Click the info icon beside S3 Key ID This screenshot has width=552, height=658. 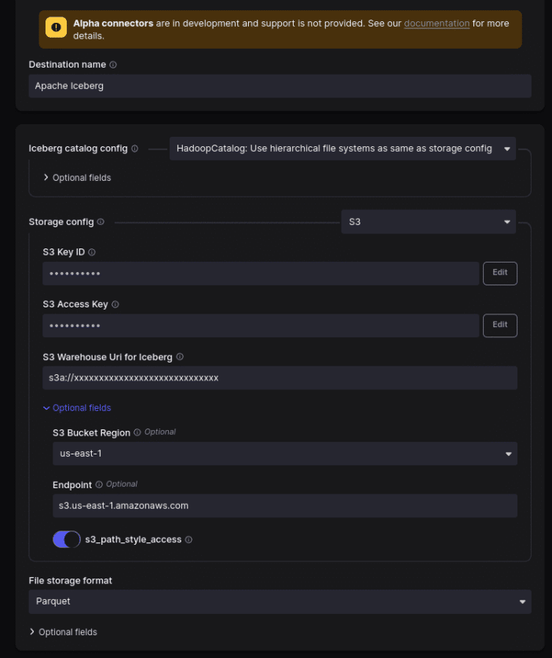click(92, 252)
